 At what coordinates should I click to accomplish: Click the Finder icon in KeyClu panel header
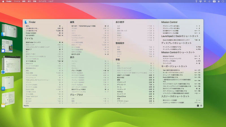click(26, 22)
